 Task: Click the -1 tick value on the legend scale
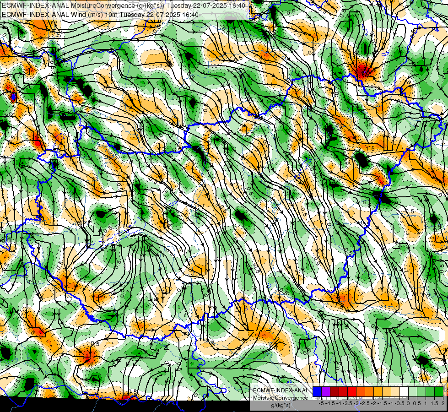pos(391,403)
